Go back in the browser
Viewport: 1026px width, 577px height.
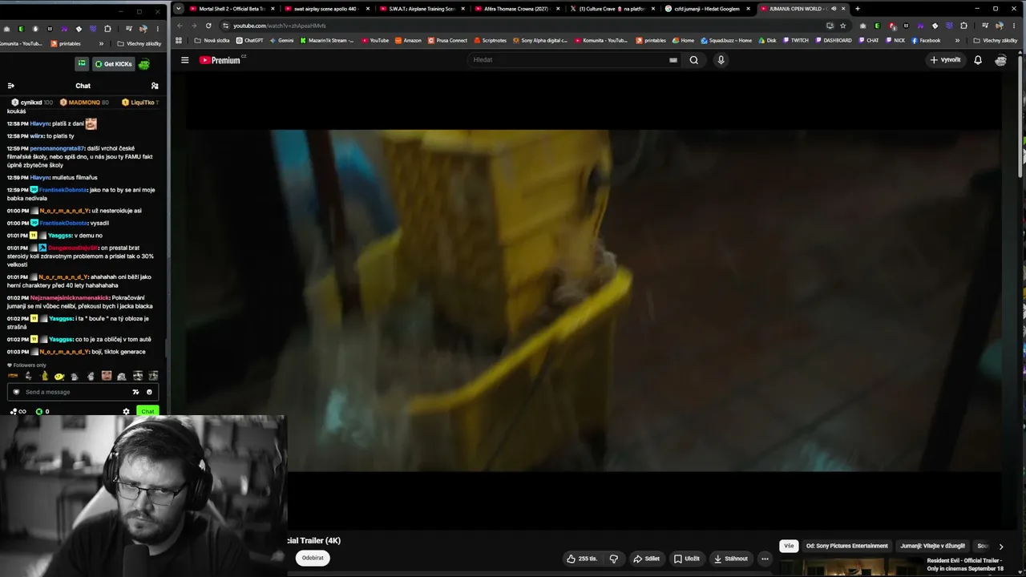[180, 26]
